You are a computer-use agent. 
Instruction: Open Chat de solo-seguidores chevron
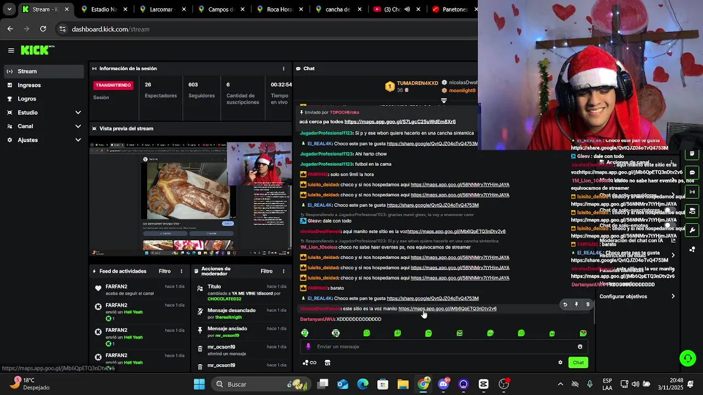coord(673,195)
